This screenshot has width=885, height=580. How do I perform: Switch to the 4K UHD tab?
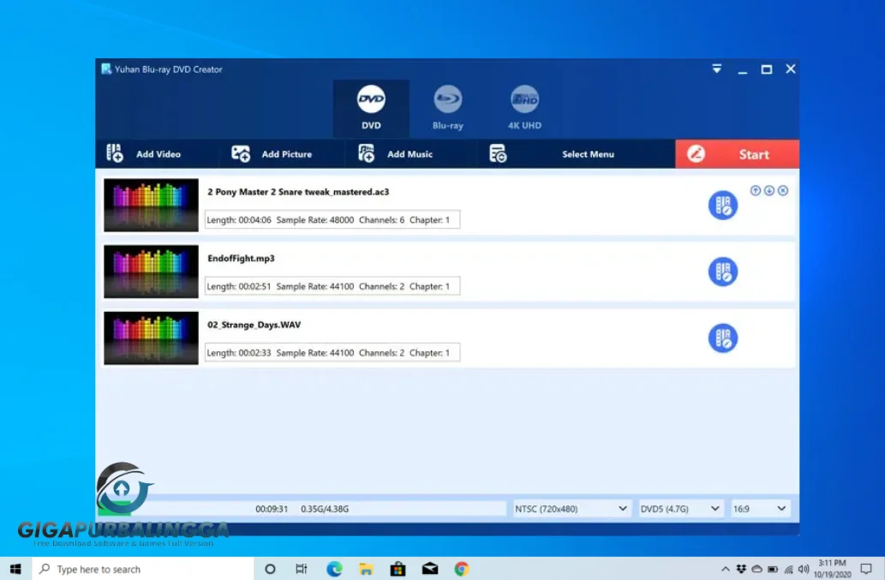[x=524, y=108]
